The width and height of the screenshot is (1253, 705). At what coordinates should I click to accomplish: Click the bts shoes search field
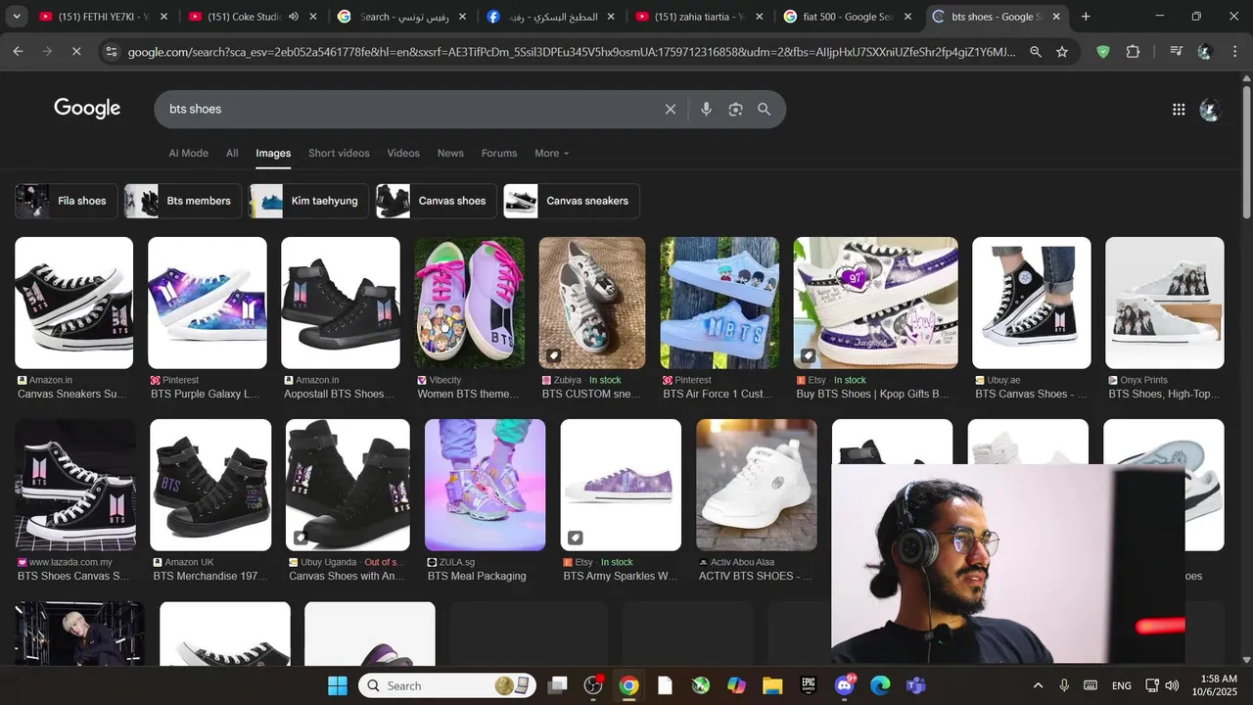point(411,110)
